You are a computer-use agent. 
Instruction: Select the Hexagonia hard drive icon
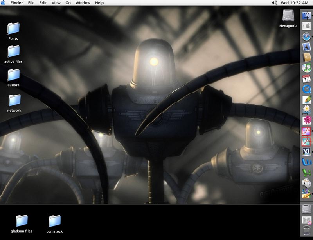point(288,16)
